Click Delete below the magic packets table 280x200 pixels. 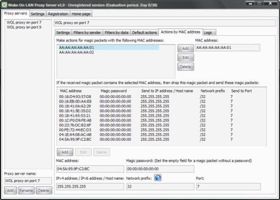[102, 152]
